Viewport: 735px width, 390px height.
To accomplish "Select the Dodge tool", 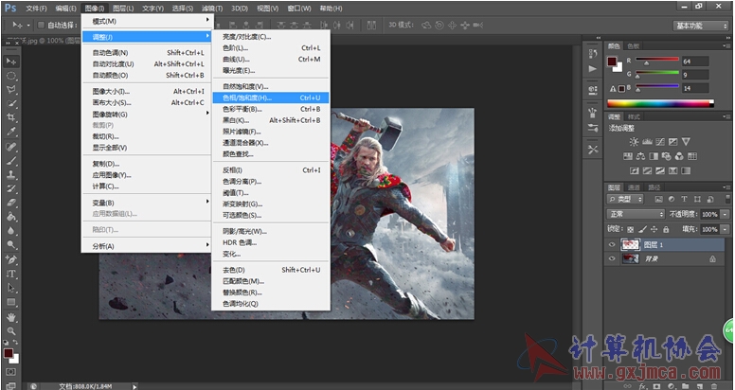I will click(x=10, y=244).
